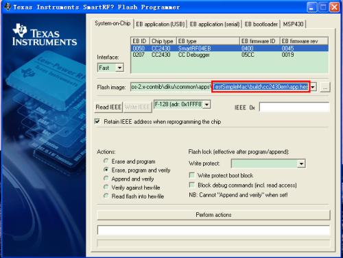Switch to the System-on-Chip tab

click(x=113, y=23)
